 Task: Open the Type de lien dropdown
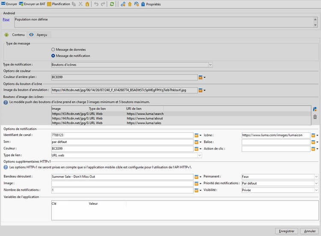tap(199, 156)
